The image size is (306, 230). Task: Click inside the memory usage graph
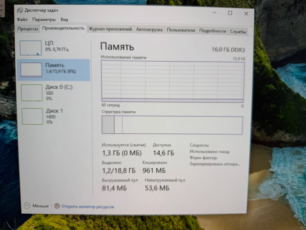click(x=172, y=80)
